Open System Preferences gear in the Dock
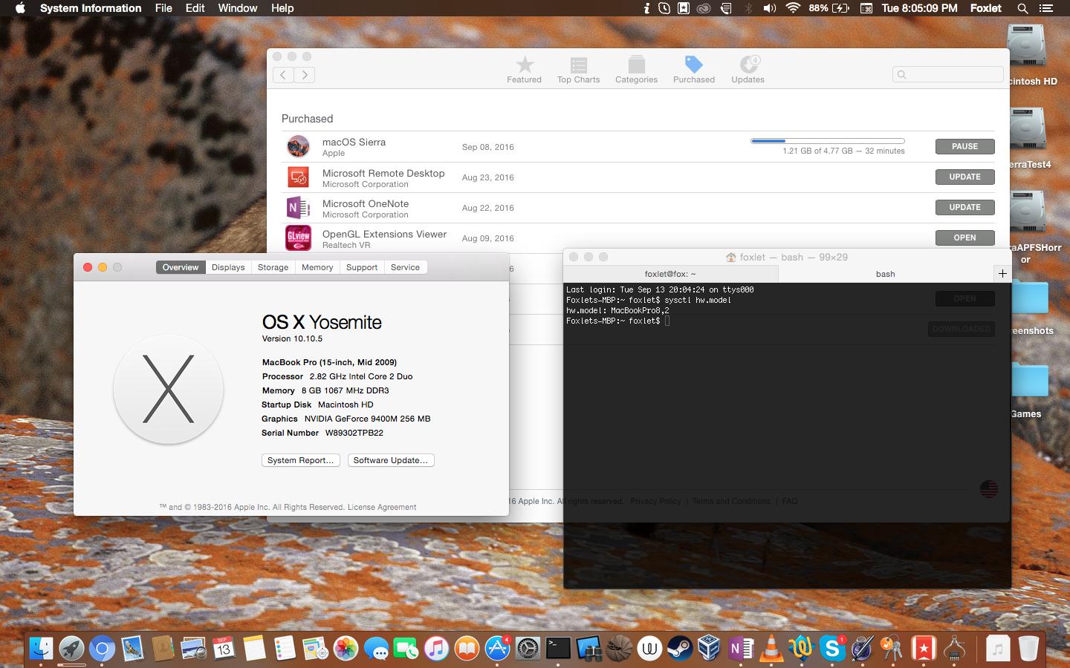The image size is (1070, 668). pos(528,649)
